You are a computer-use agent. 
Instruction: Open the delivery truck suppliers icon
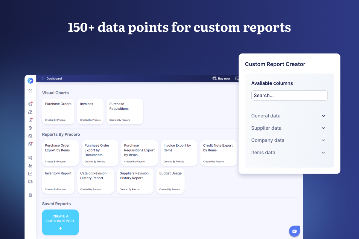(x=30, y=182)
